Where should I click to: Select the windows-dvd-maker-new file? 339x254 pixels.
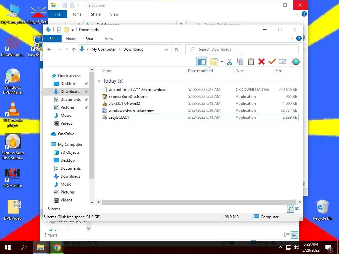[x=199, y=110]
